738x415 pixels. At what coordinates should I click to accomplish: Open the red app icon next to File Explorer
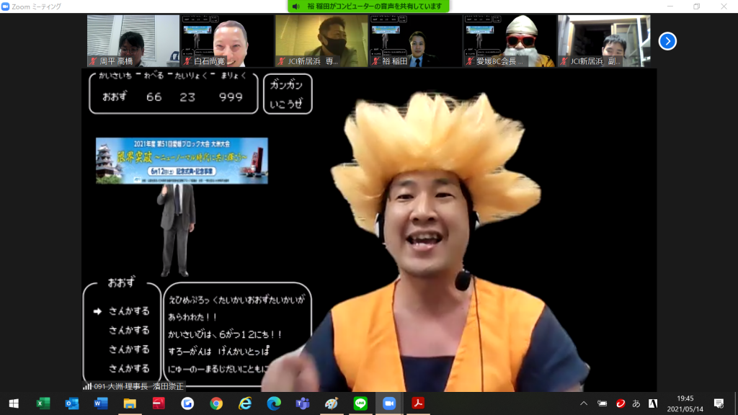159,403
